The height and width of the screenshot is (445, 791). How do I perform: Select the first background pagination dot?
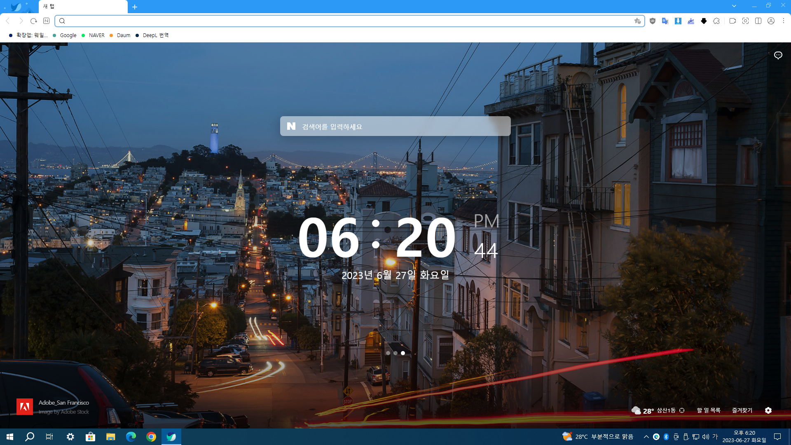[x=388, y=353]
